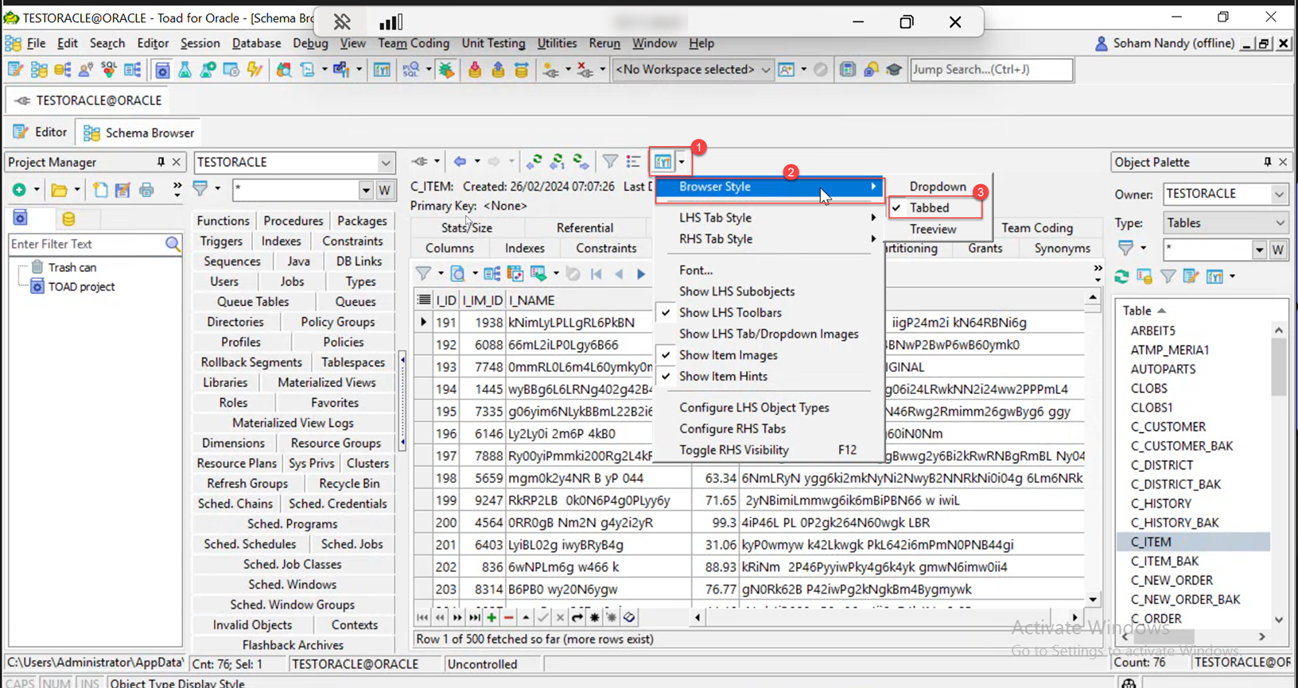
Task: Open Configure LHS Object Types
Action: [754, 408]
